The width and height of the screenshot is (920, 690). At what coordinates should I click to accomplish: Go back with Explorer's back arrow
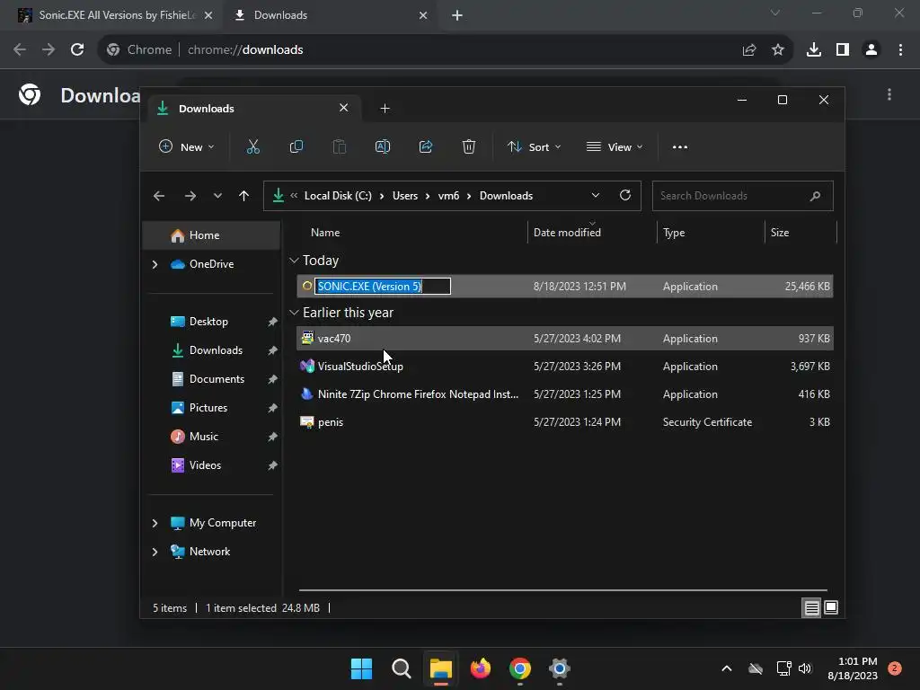tap(159, 196)
